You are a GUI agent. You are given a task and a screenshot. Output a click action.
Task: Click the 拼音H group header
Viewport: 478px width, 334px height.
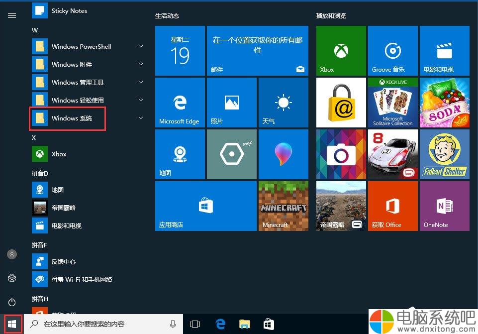40,299
